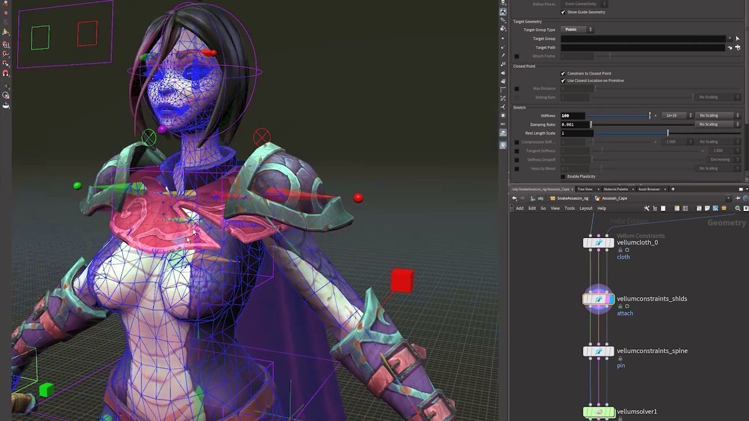
Task: Click the list view icon beside wrench
Action: tap(655, 208)
